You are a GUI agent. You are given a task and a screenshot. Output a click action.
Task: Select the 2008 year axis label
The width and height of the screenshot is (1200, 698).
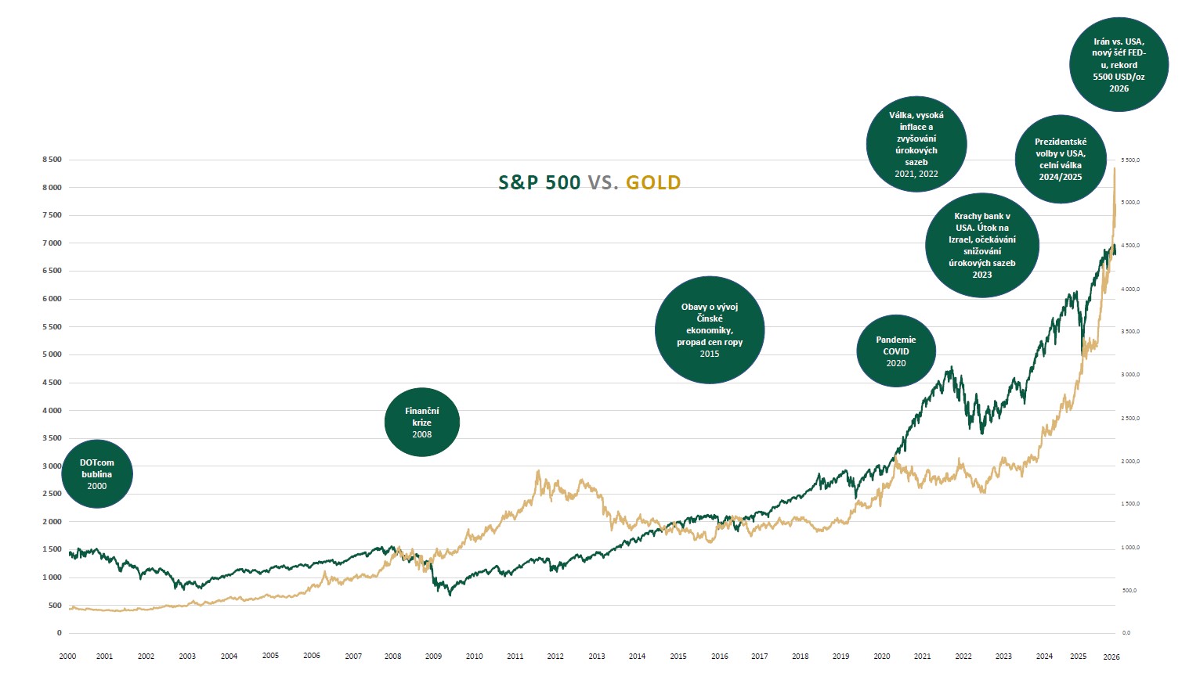[x=393, y=657]
